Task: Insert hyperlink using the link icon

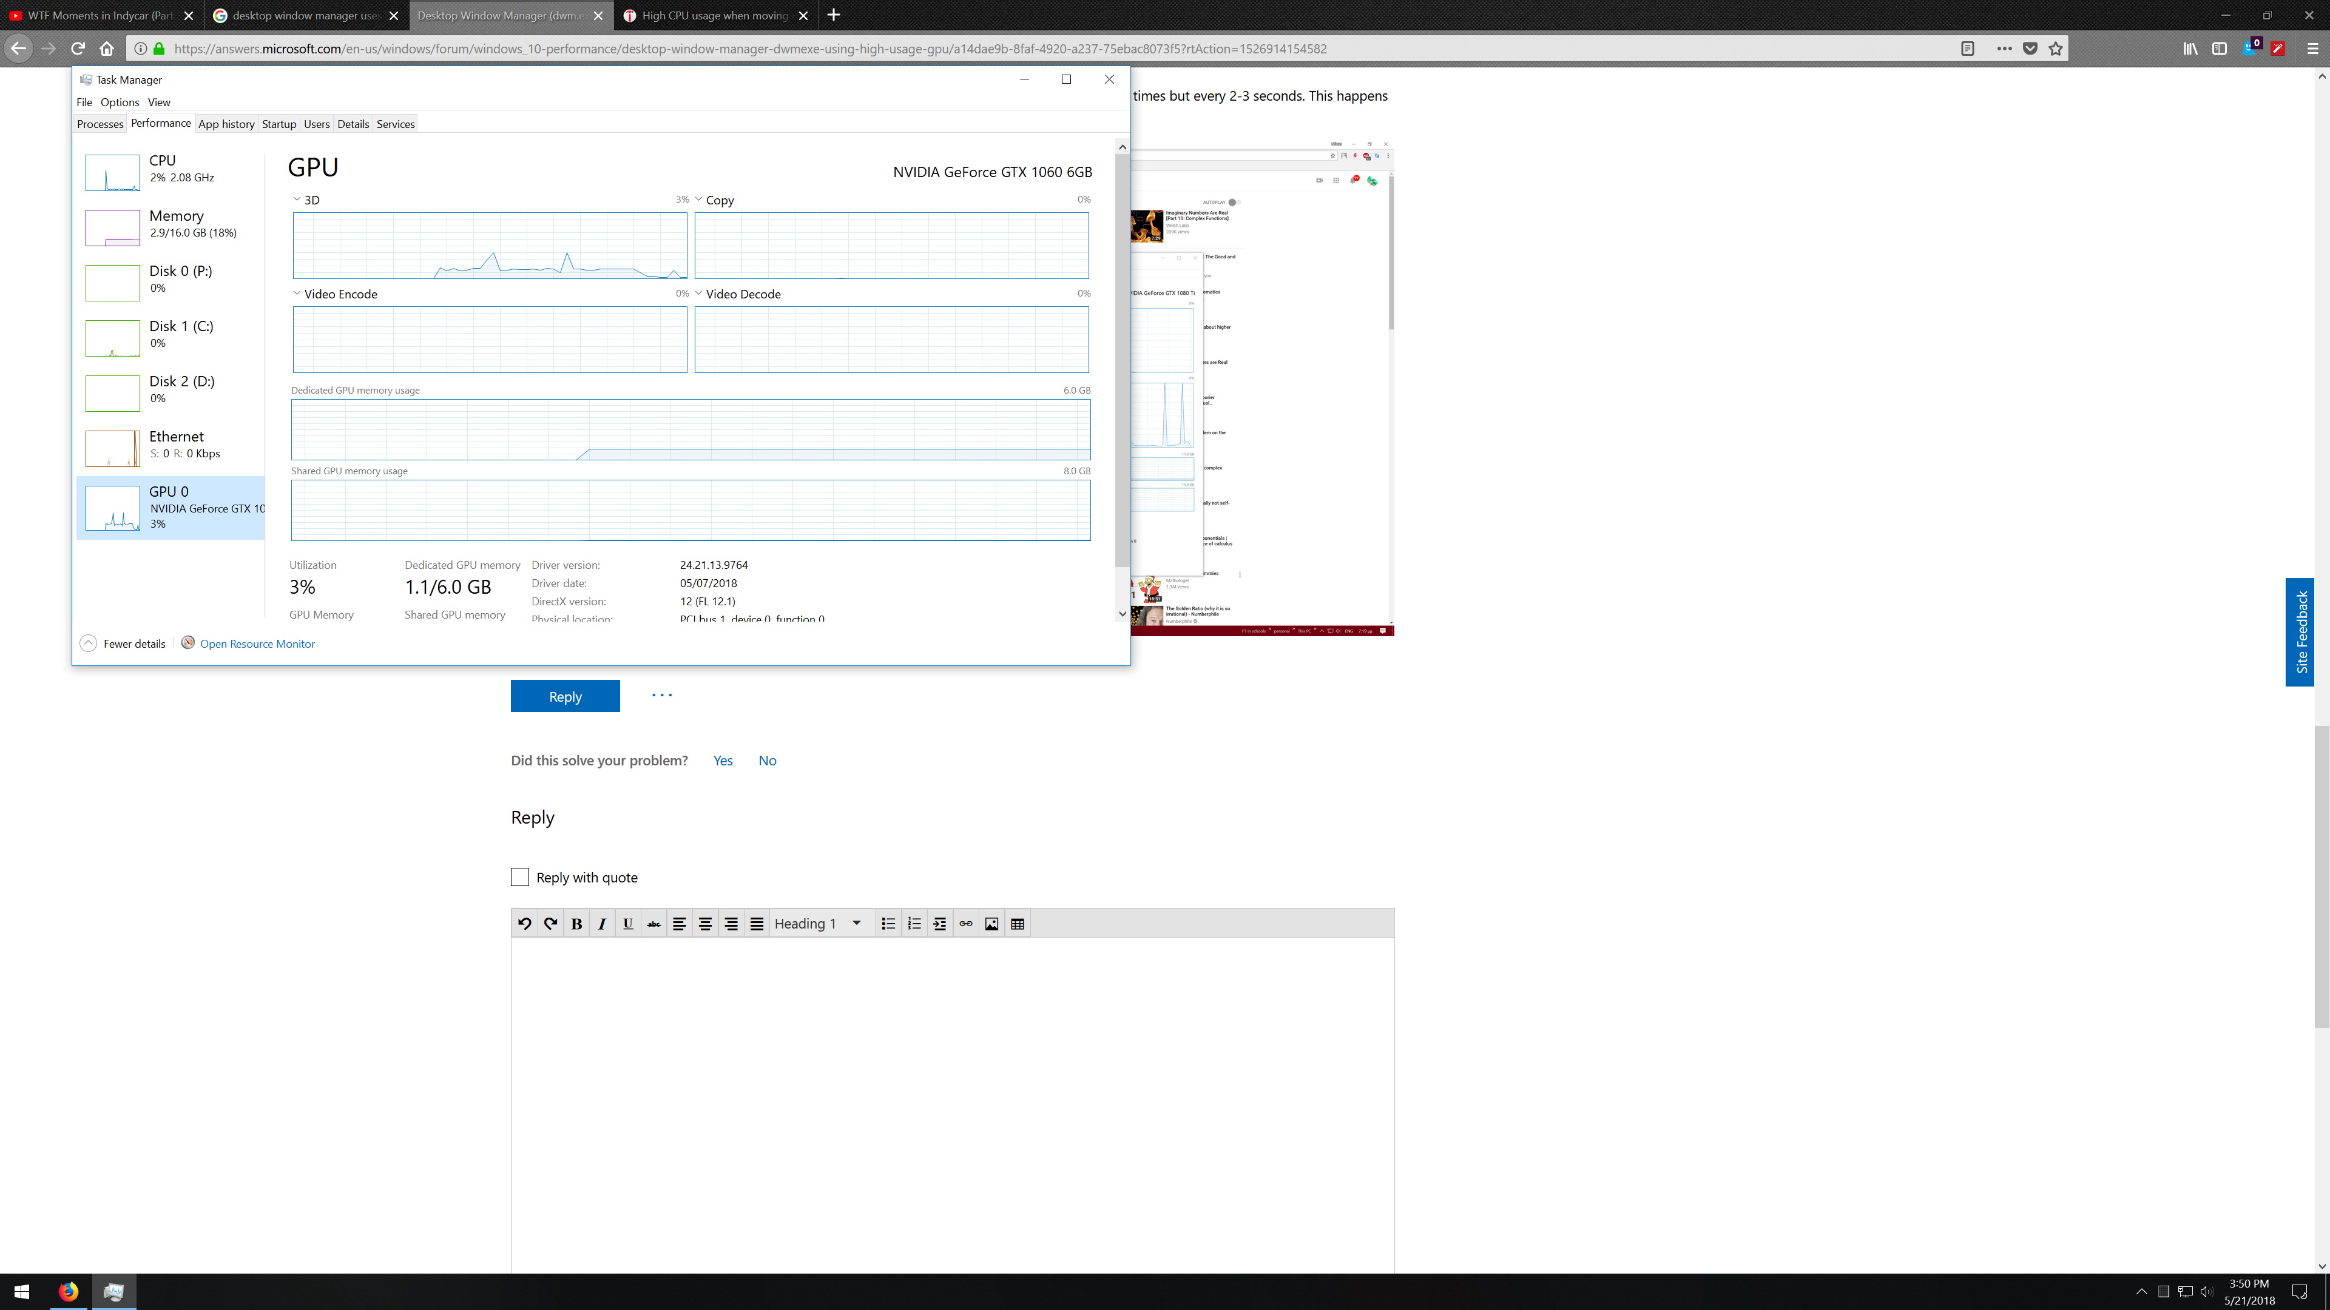Action: [x=966, y=923]
